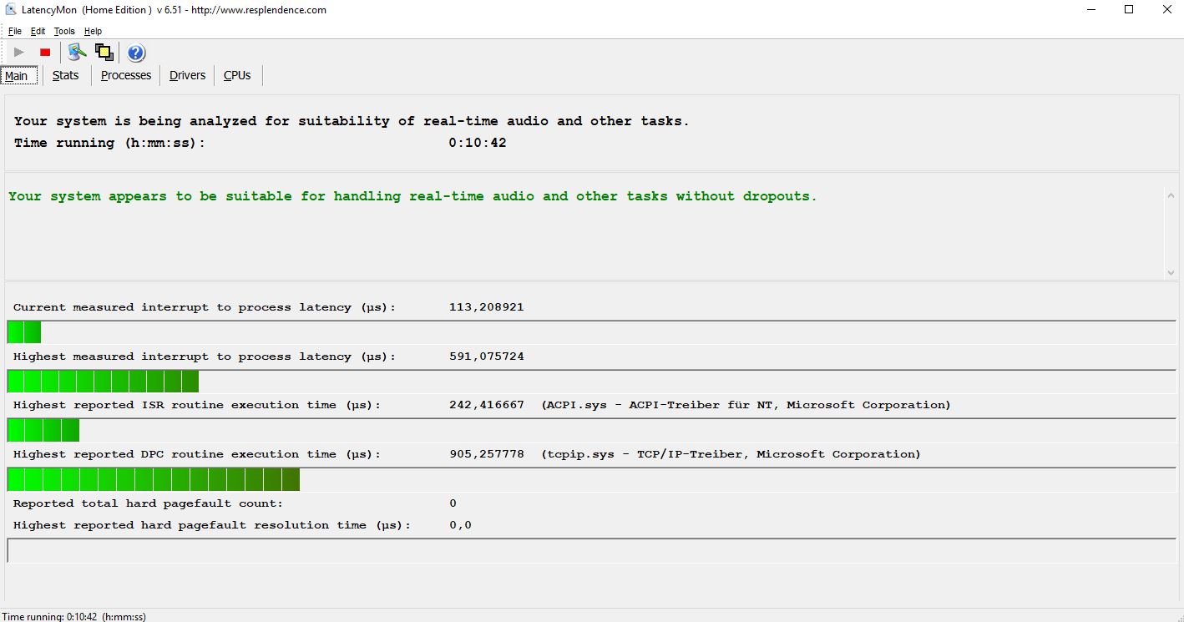The image size is (1184, 622).
Task: Click the 'Time running (h:mm:ss):' label
Action: click(109, 143)
